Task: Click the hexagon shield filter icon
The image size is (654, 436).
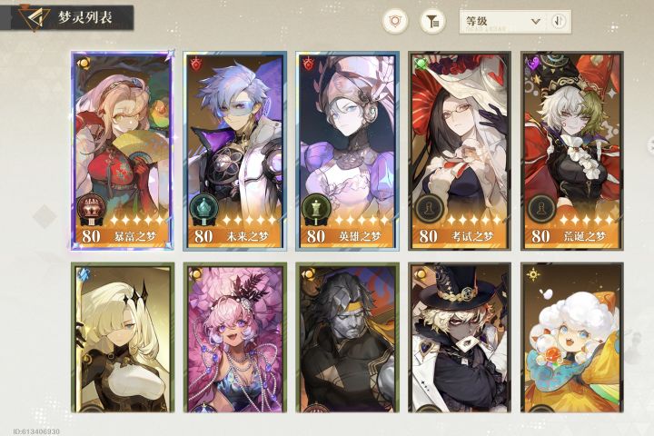Action: [394, 21]
